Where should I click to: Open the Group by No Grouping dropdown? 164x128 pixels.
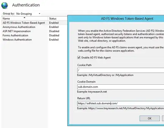(28, 14)
